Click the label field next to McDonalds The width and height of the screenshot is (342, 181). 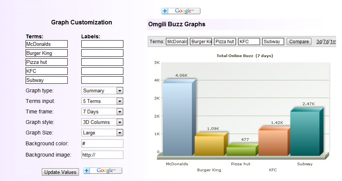tap(102, 44)
